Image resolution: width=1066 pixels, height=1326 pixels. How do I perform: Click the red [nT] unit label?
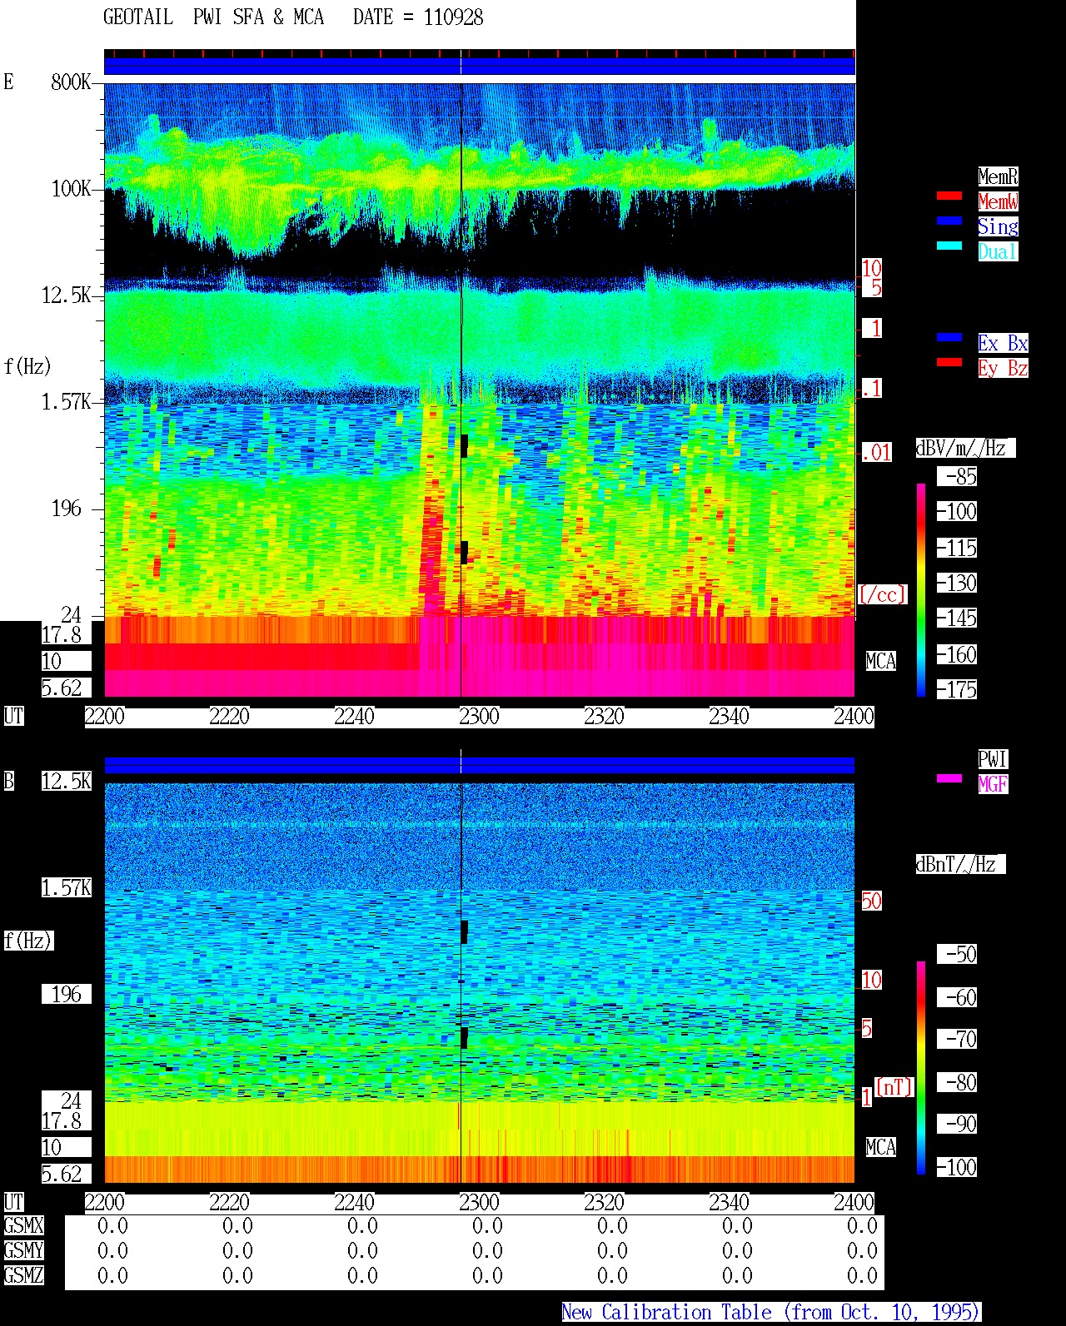(x=894, y=1087)
